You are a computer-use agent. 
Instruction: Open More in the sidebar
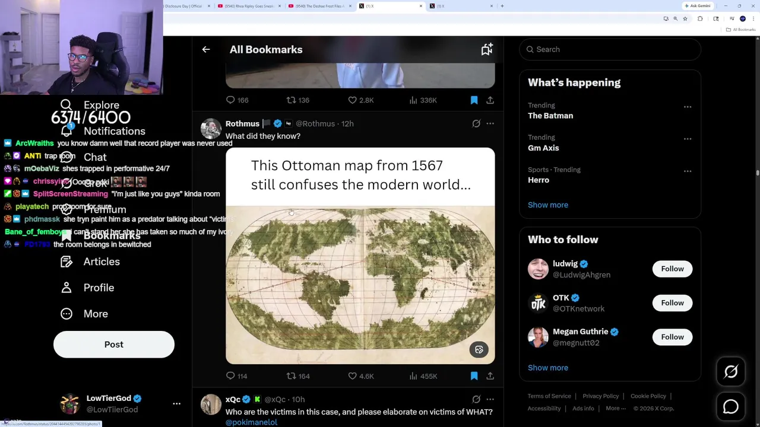point(84,314)
